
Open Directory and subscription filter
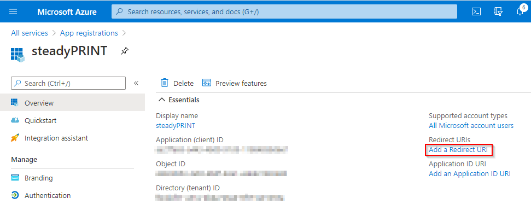pos(498,11)
